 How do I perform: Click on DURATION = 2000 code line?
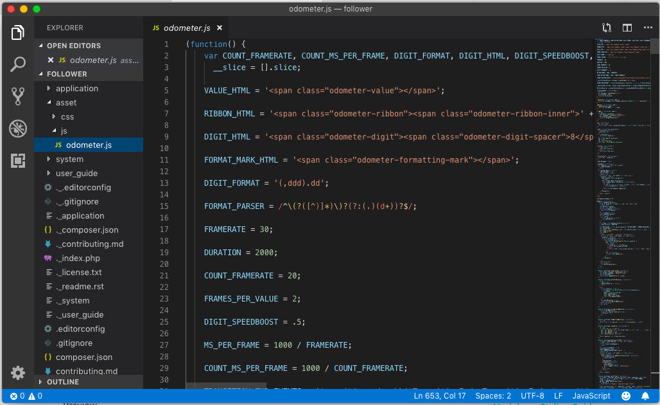[241, 253]
